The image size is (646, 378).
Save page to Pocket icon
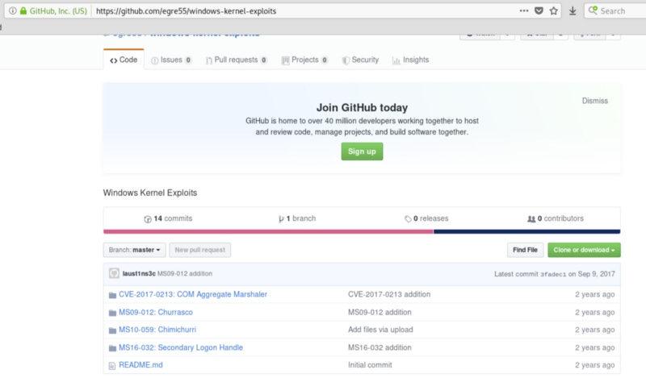tap(539, 10)
